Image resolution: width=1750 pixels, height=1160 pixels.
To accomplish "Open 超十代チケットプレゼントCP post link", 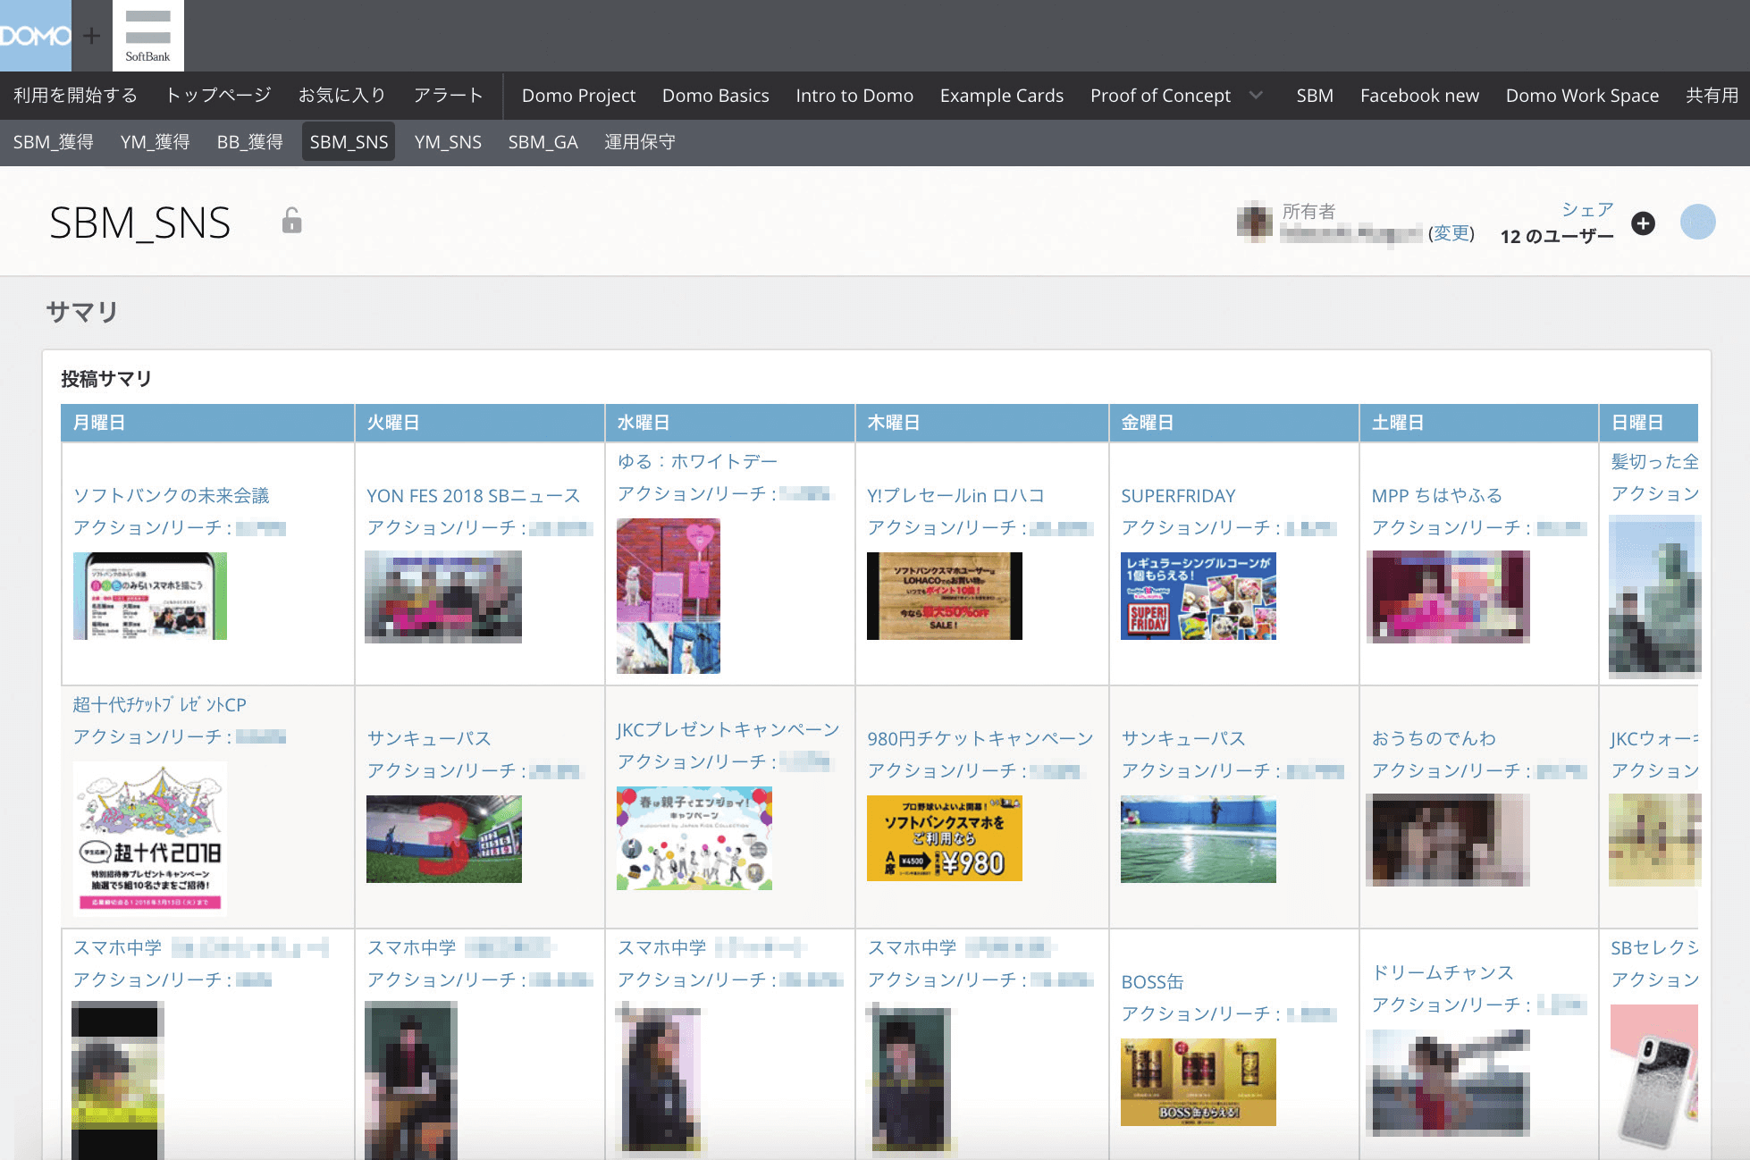I will click(159, 704).
